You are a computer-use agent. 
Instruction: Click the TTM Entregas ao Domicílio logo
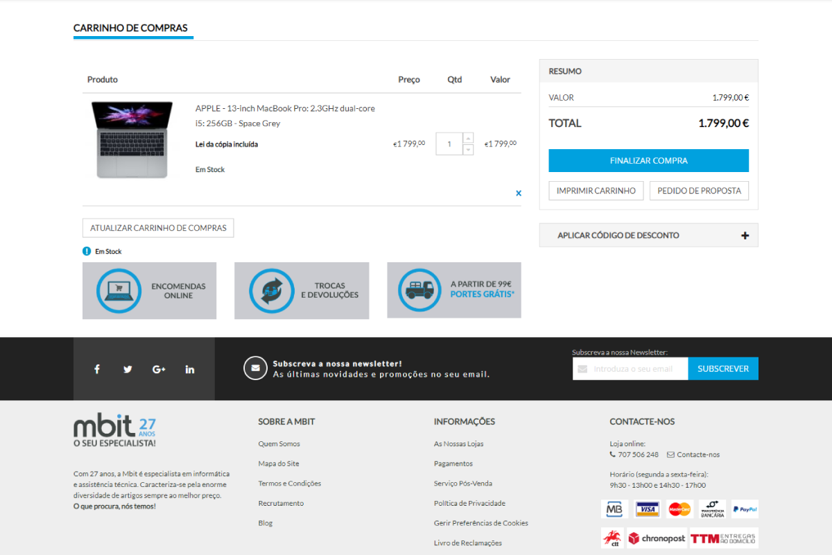(724, 538)
